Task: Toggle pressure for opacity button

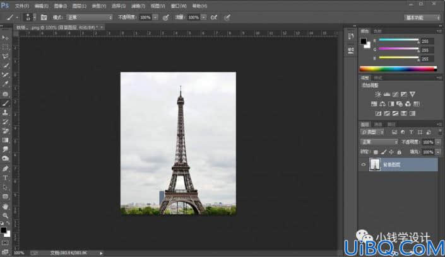Action: point(166,18)
